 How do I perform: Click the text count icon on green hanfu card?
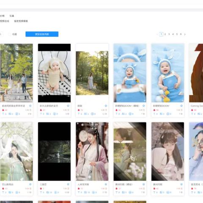pyautogui.click(x=3, y=192)
